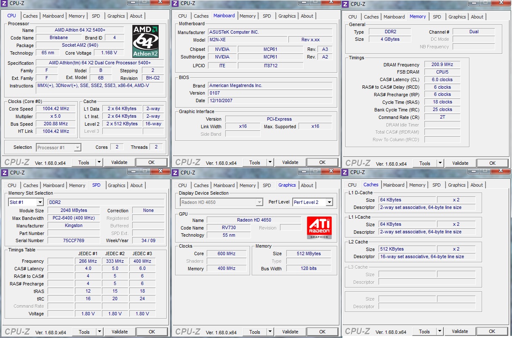Click the Serial Number value 75CCF769

(74, 241)
